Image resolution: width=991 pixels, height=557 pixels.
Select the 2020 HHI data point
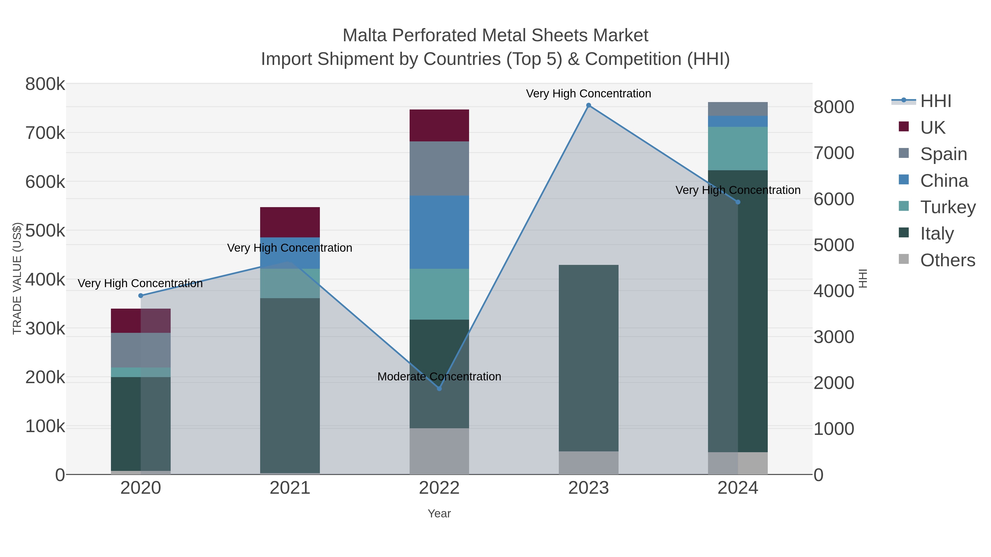click(141, 296)
